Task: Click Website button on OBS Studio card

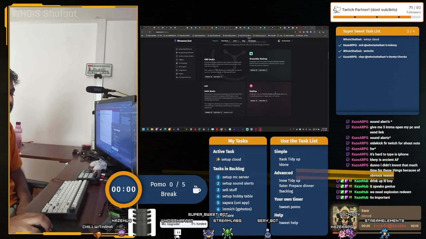Action: point(208,77)
